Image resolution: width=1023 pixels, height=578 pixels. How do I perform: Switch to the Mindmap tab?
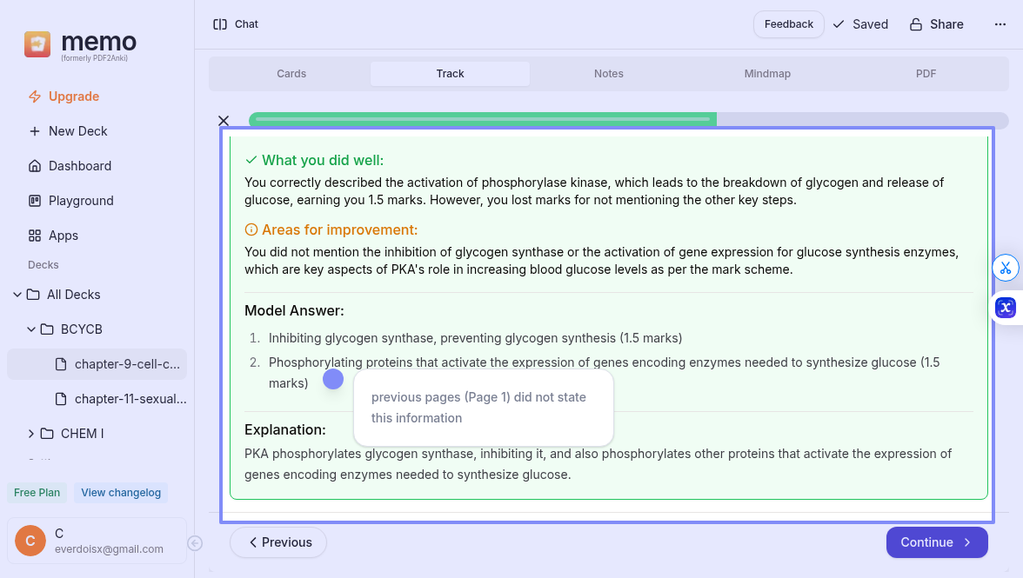[x=767, y=74]
